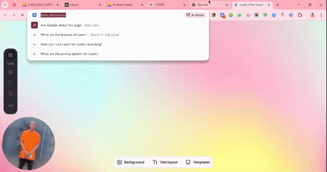This screenshot has height=172, width=327.
Task: Restart the Loom recording
Action: point(11,83)
